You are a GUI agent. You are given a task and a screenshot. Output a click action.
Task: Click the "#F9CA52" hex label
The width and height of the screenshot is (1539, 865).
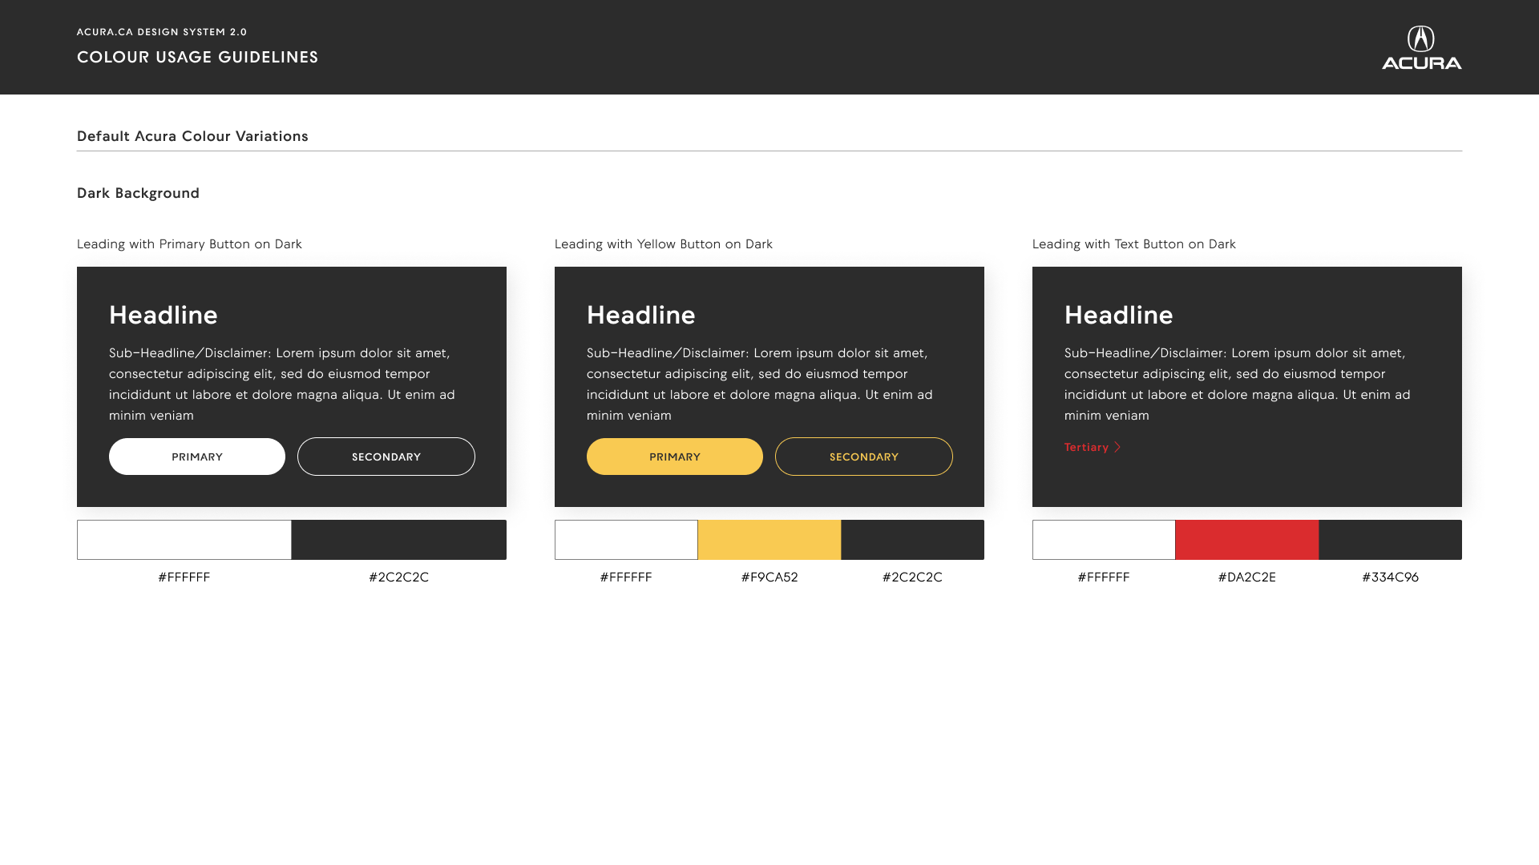pyautogui.click(x=769, y=577)
